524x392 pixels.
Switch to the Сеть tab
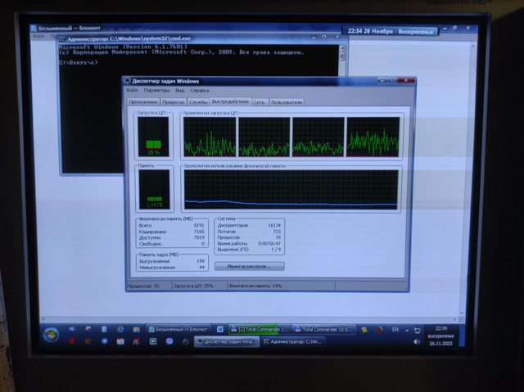[259, 102]
